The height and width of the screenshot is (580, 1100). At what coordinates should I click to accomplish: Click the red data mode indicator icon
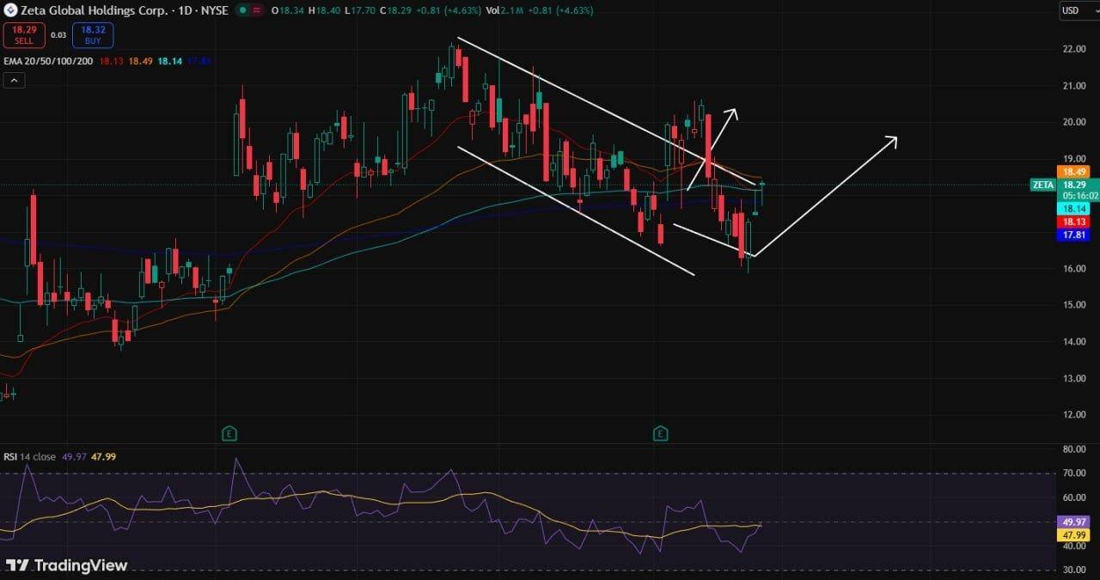[256, 10]
